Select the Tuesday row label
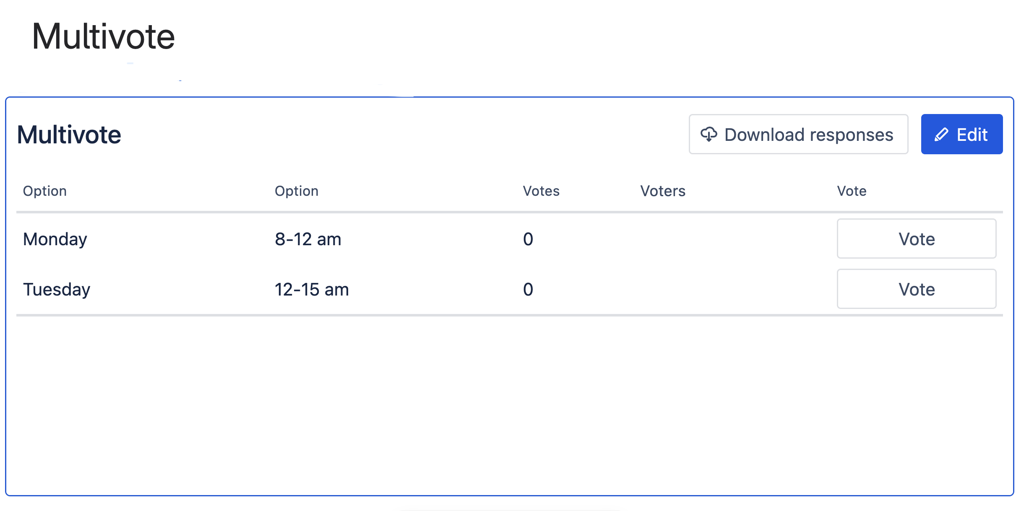The image size is (1029, 511). 57,290
